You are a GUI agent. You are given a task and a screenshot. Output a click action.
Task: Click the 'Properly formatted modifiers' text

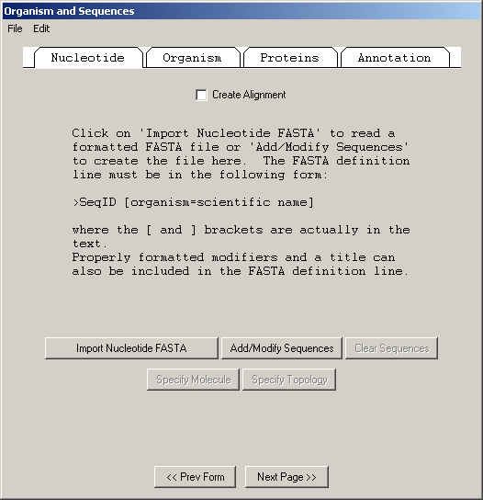pos(241,265)
